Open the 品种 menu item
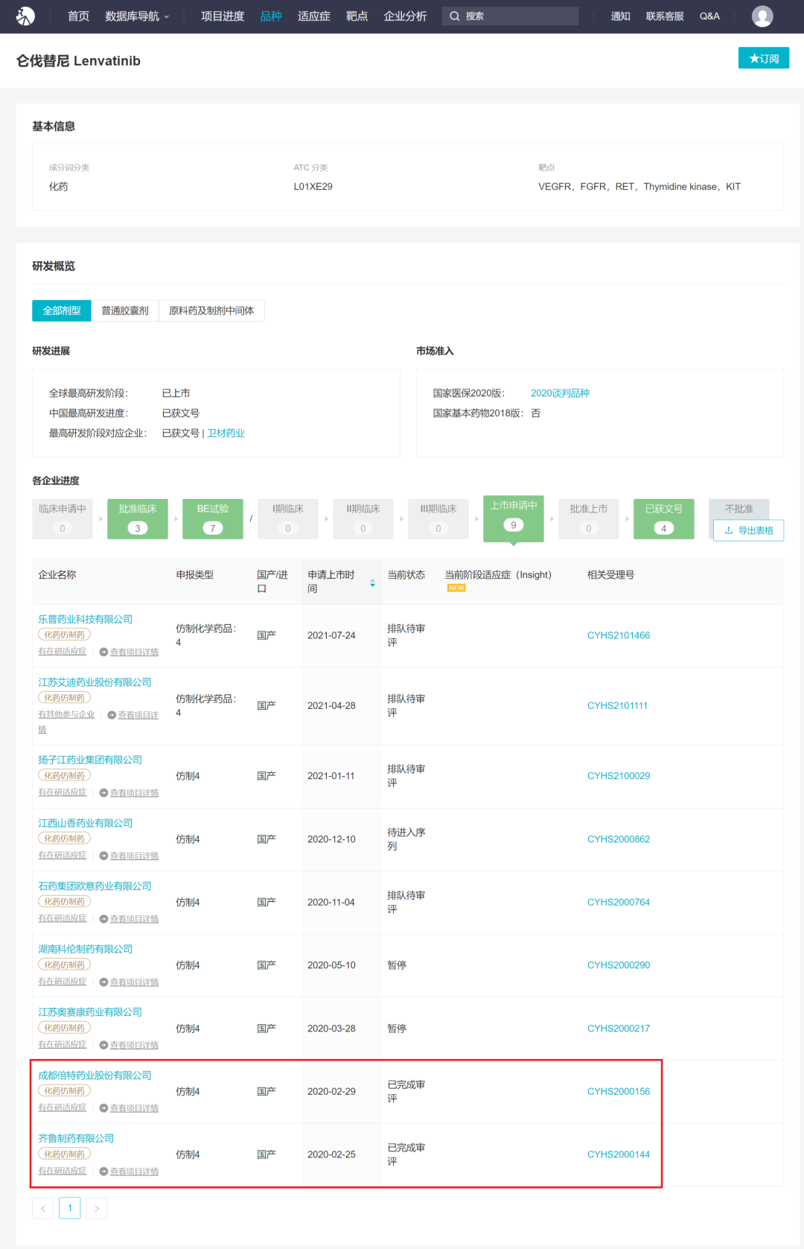Image resolution: width=804 pixels, height=1249 pixels. 271,16
